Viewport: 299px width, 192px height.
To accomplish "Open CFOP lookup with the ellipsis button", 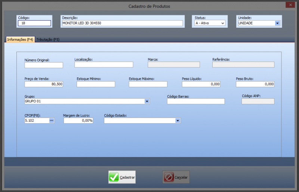I will (x=52, y=121).
